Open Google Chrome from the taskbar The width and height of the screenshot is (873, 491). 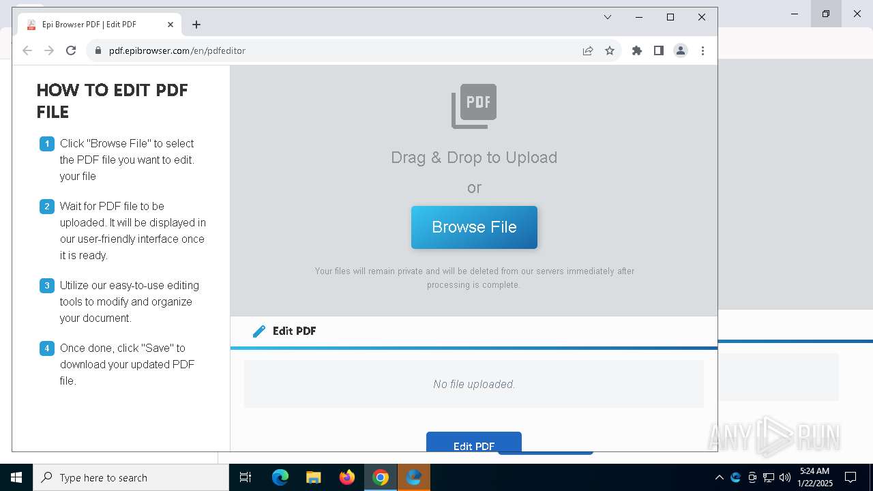click(381, 477)
